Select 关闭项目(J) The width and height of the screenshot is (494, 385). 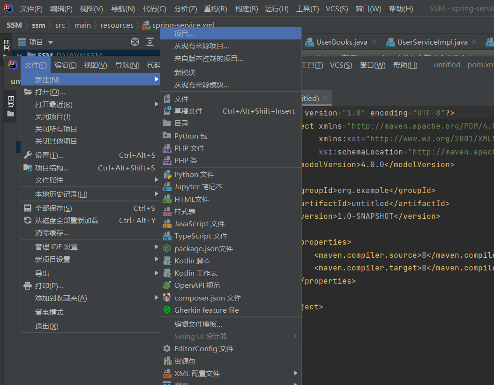coord(90,117)
